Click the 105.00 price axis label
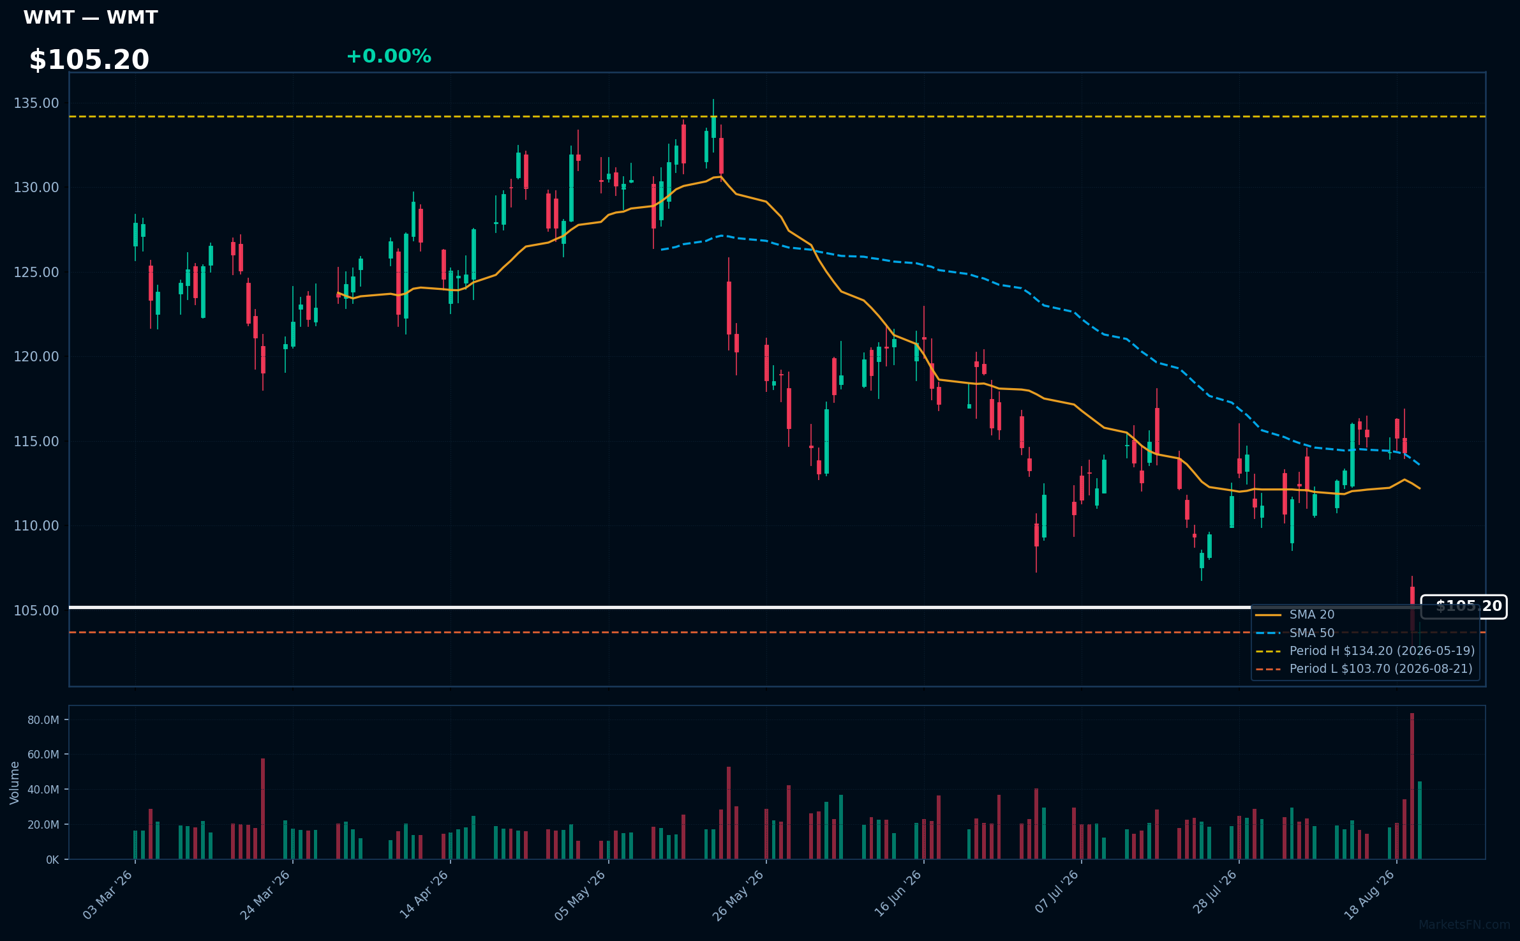Viewport: 1520px width, 941px height. tap(36, 611)
